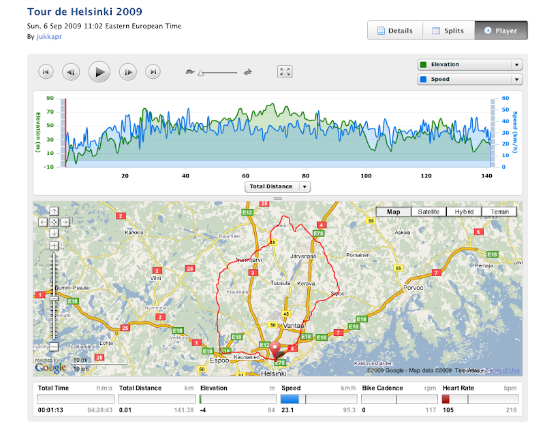Step back one frame in player
Image resolution: width=545 pixels, height=436 pixels.
[71, 72]
